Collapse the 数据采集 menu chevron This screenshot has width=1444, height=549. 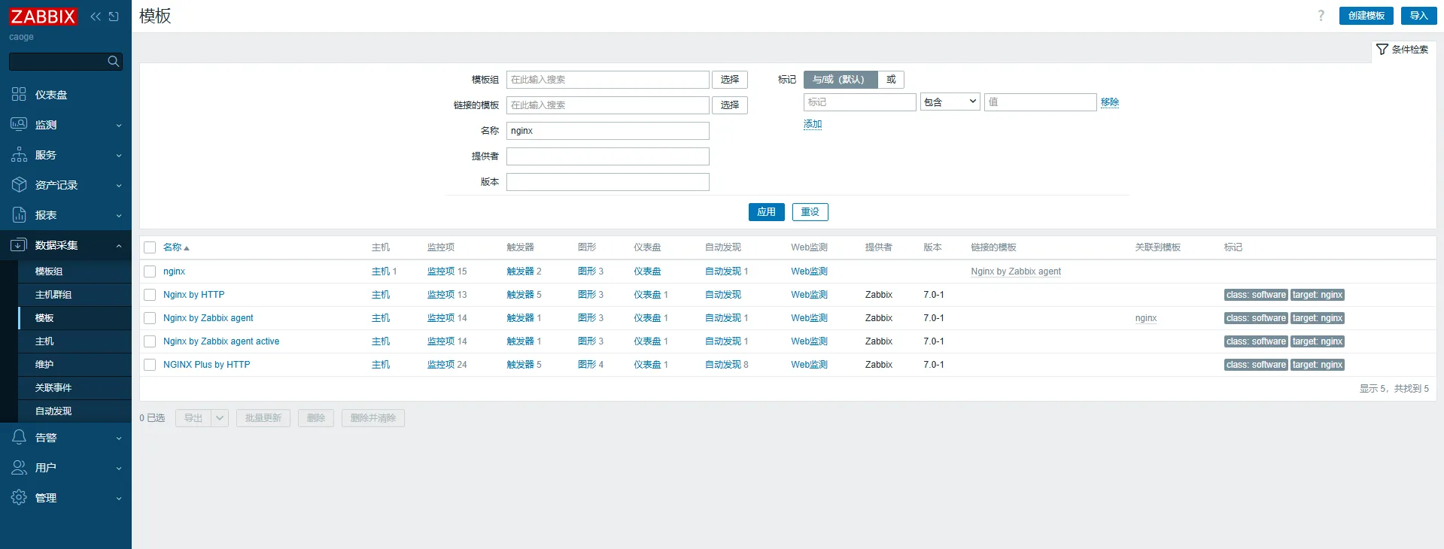[119, 246]
